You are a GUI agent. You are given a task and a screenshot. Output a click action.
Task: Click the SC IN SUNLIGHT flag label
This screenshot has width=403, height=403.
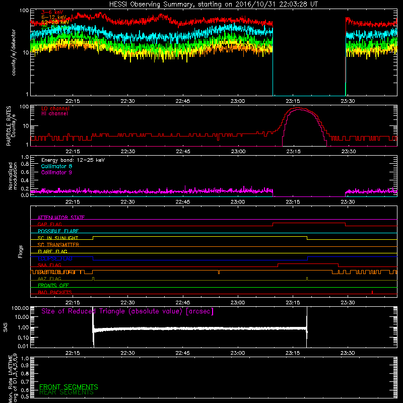tap(58, 238)
